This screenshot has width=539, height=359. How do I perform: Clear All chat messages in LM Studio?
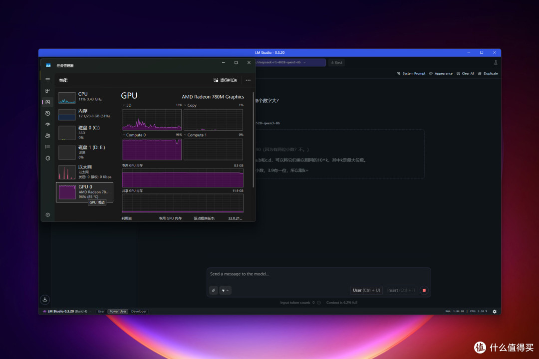pyautogui.click(x=466, y=73)
